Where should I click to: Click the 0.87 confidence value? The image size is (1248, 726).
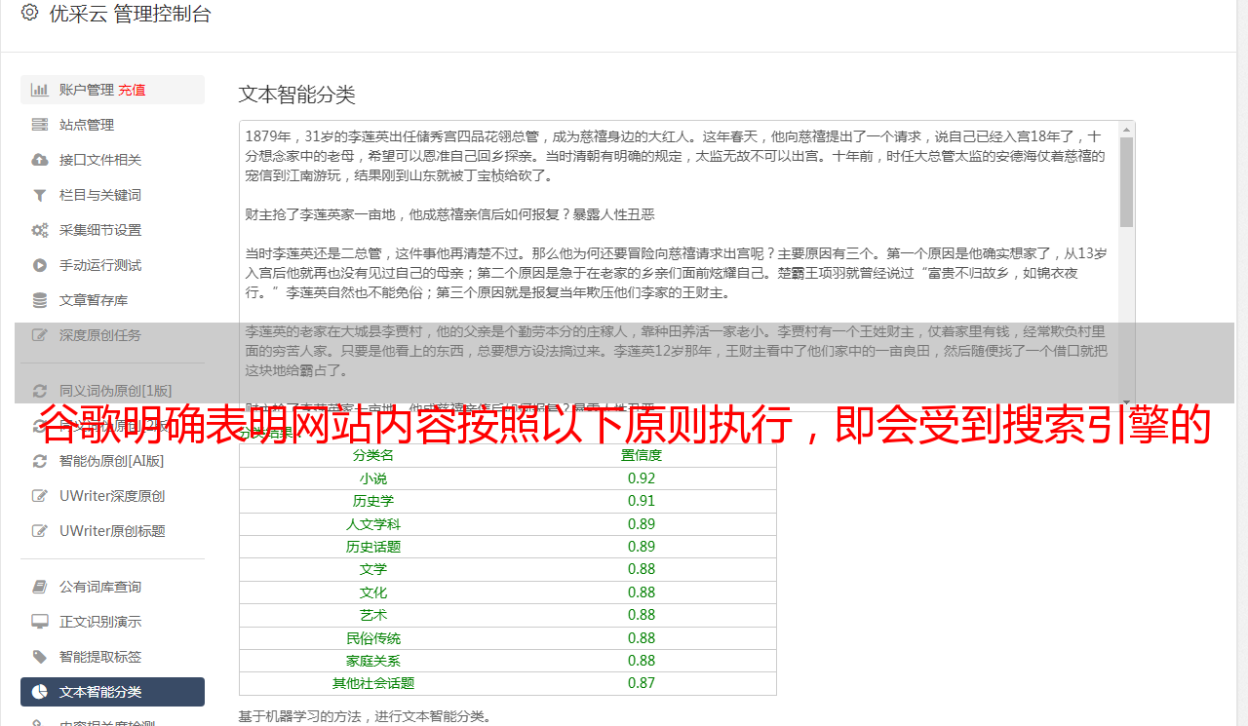tap(642, 683)
